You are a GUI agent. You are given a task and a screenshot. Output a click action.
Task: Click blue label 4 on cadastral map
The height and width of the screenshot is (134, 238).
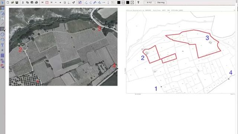pyautogui.click(x=231, y=73)
